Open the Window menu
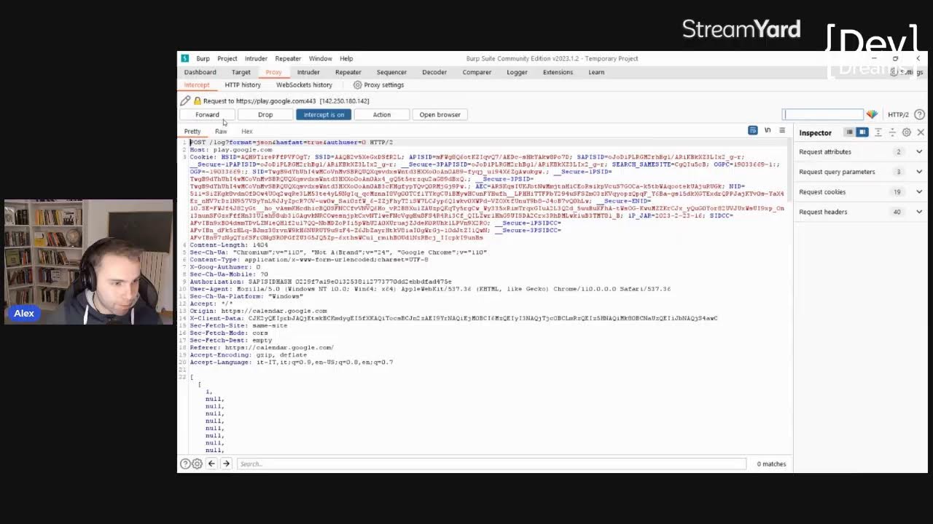This screenshot has width=933, height=524. click(320, 58)
